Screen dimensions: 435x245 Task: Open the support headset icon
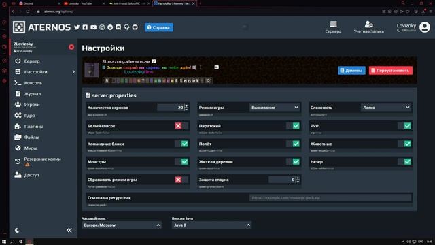[x=126, y=27]
